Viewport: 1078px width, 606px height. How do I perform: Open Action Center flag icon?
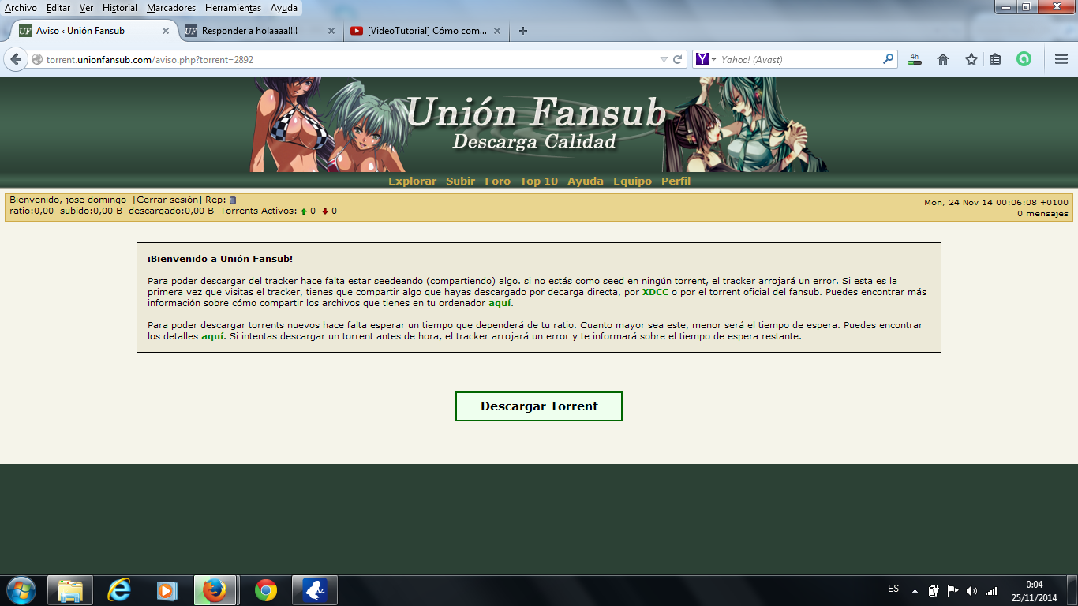click(x=953, y=590)
